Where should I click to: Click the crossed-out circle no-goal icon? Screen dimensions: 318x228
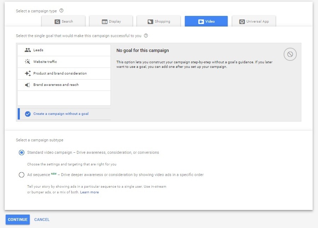290,54
